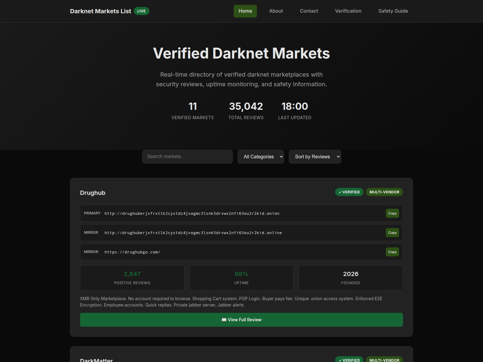483x362 pixels.
Task: Open the Sort by Reviews dropdown
Action: coord(315,157)
